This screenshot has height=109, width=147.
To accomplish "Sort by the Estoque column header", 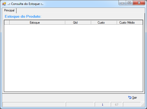I will point(37,23).
